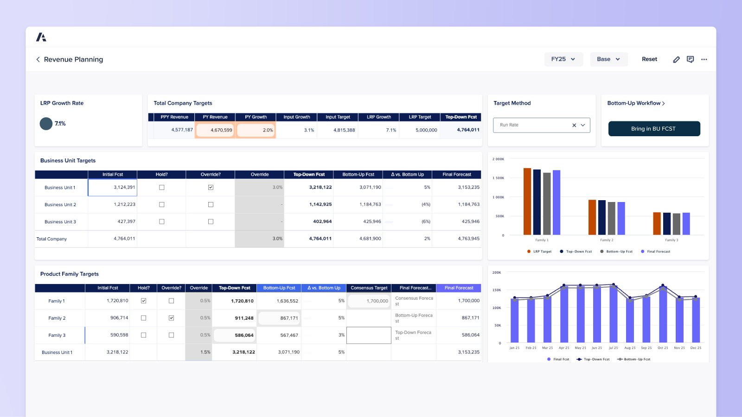Clear the Run Rate selection using the X
This screenshot has height=417, width=742.
coord(574,125)
